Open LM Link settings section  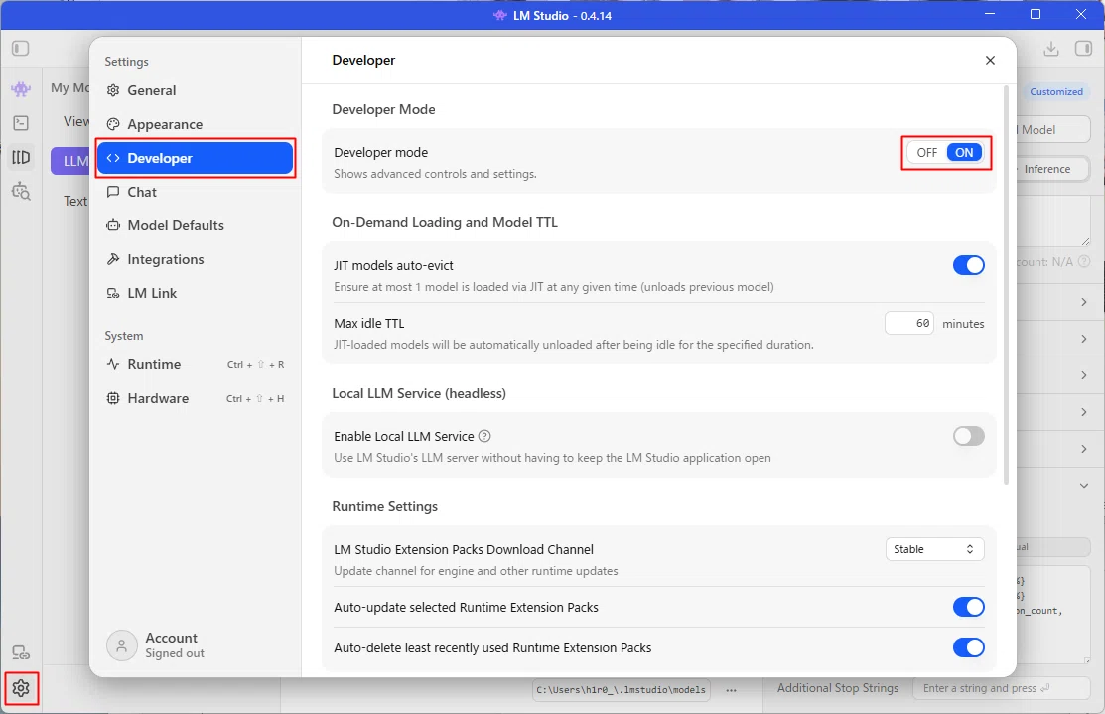click(196, 293)
